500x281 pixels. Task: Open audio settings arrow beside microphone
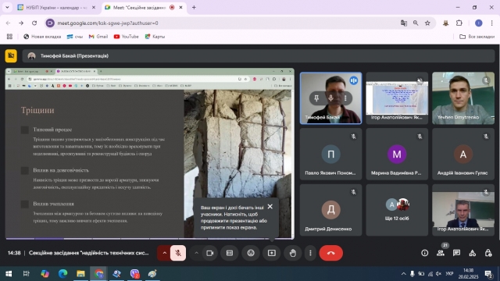[165, 253]
